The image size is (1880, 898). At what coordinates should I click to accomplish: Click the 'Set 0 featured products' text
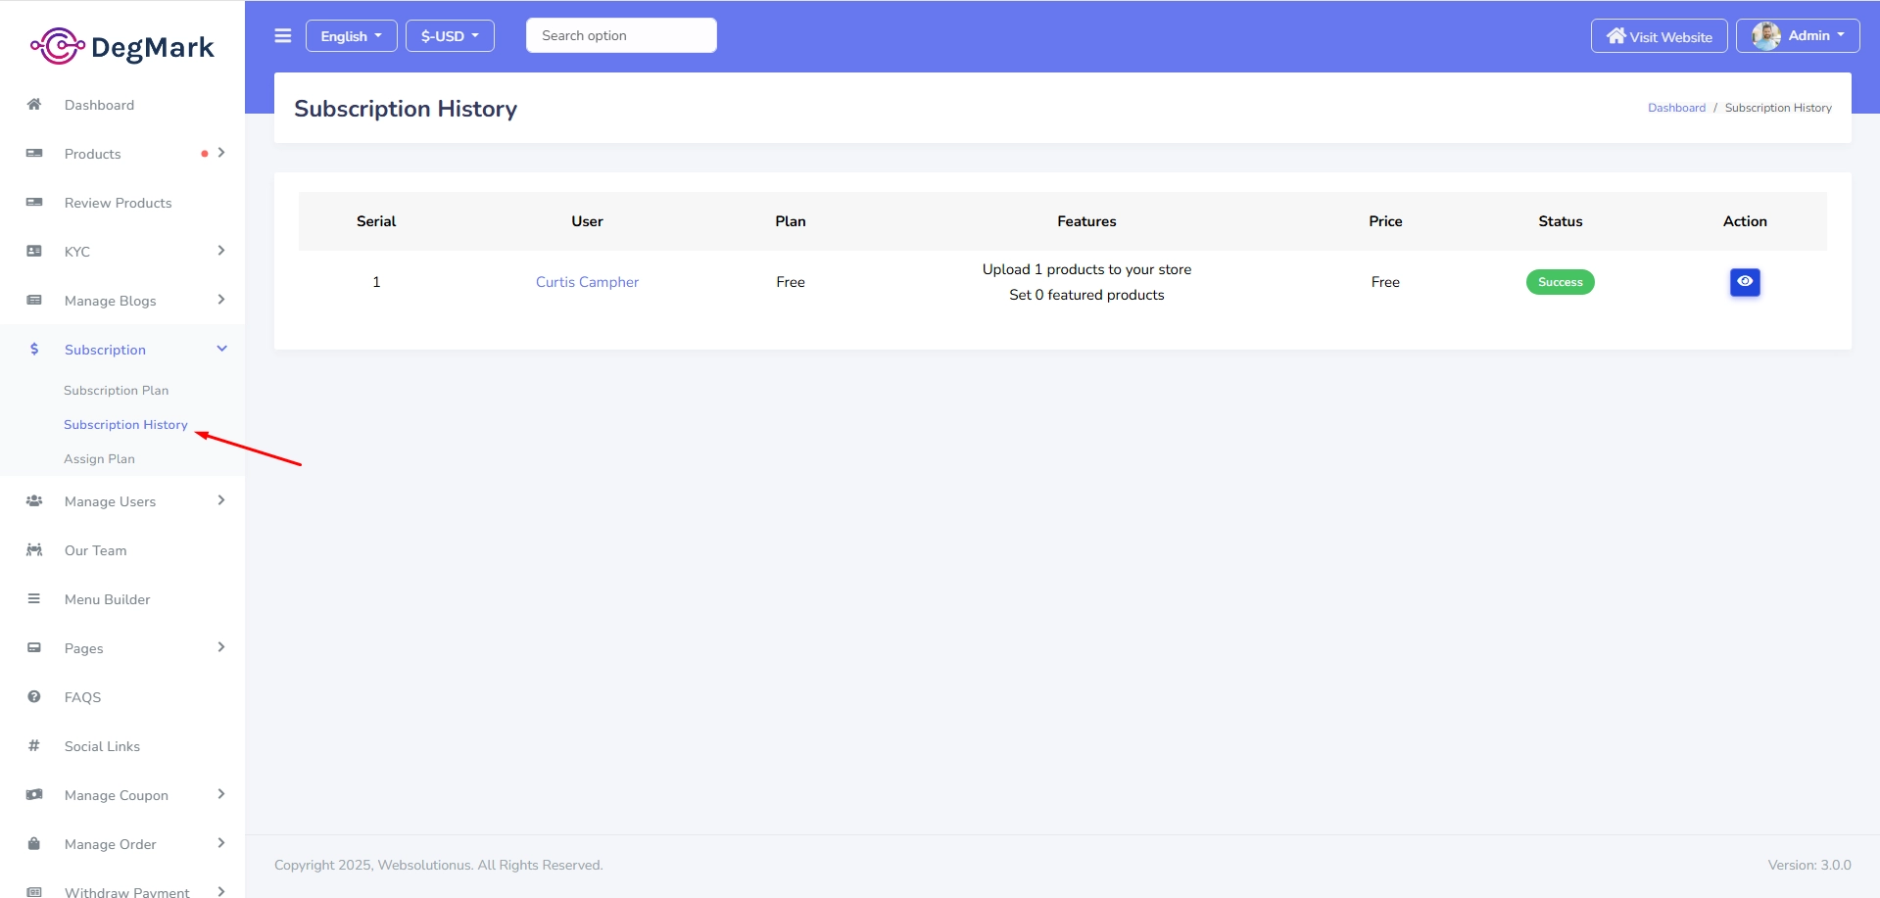click(x=1086, y=295)
